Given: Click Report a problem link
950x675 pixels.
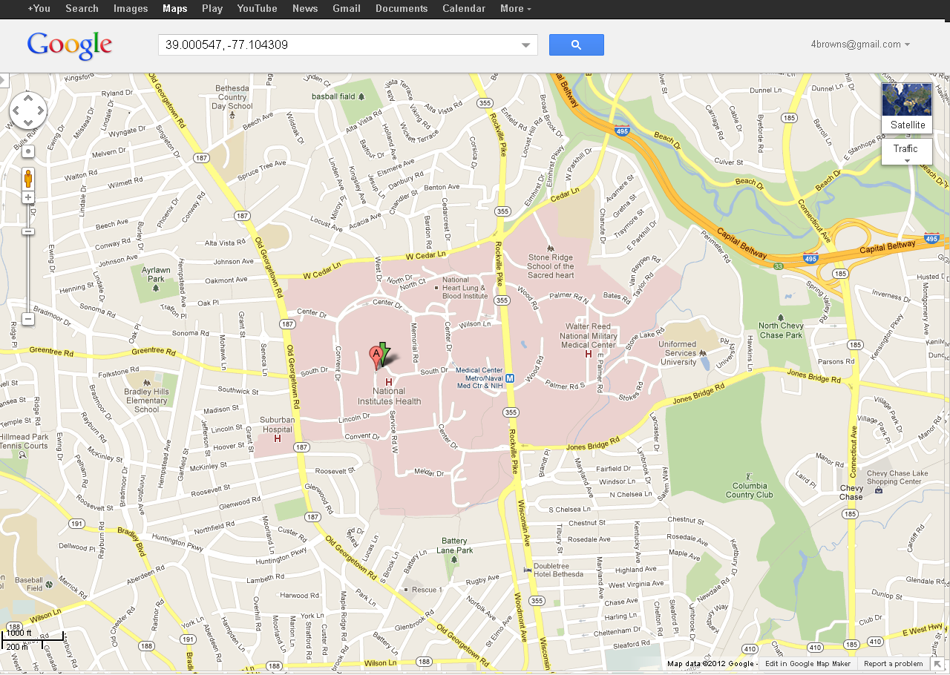Looking at the screenshot, I should (x=893, y=664).
